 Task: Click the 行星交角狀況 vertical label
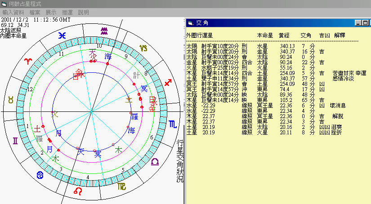pyautogui.click(x=180, y=161)
